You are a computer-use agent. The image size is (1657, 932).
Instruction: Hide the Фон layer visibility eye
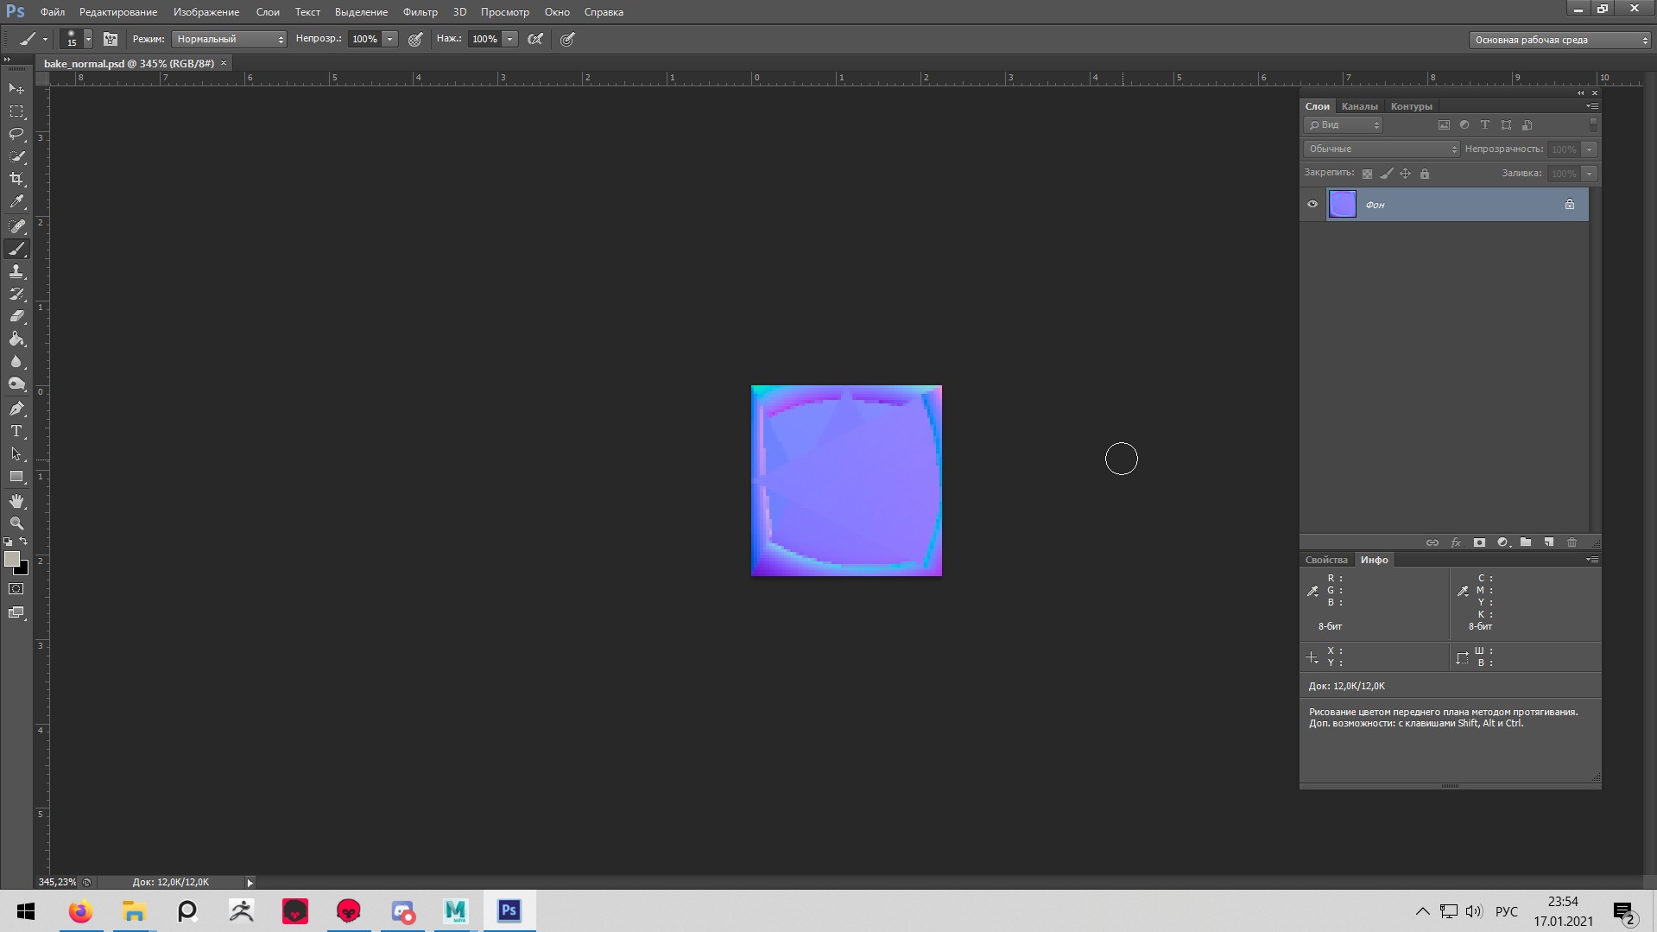1312,204
